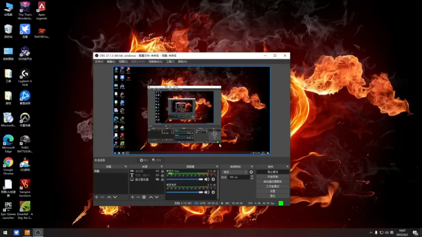Lock the 文本 (GDI+) source
This screenshot has height=237, width=422.
tap(162, 175)
